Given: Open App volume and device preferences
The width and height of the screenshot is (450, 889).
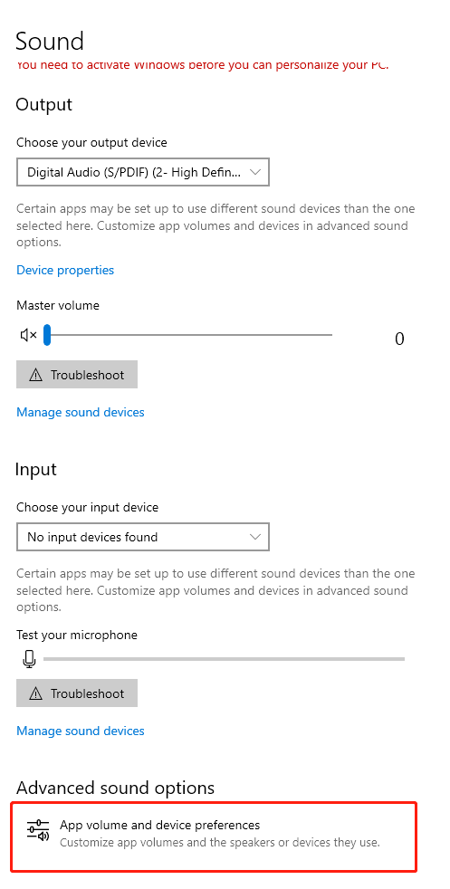Looking at the screenshot, I should [214, 836].
